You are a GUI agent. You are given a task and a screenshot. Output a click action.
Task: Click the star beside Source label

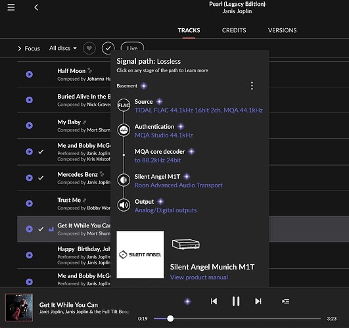159,102
